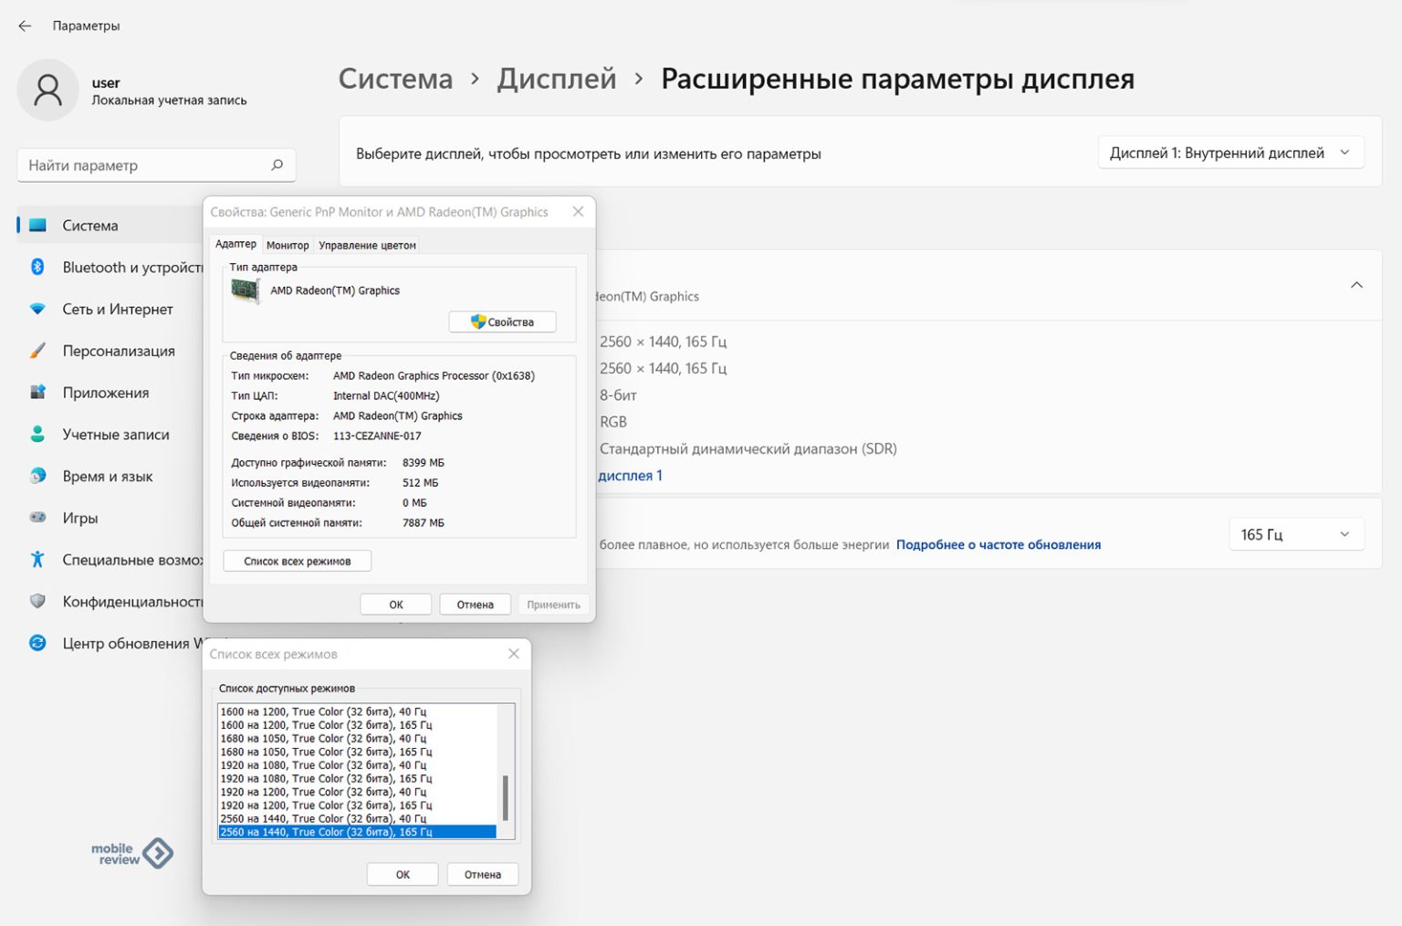Click the Время и язык globe icon
1402x926 pixels.
[x=37, y=476]
